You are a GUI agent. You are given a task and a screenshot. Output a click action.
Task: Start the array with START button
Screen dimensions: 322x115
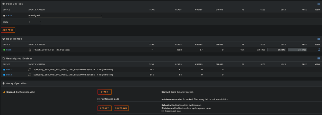click(105, 92)
